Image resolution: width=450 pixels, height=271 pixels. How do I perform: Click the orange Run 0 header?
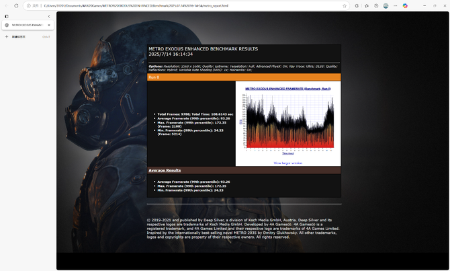[244, 77]
